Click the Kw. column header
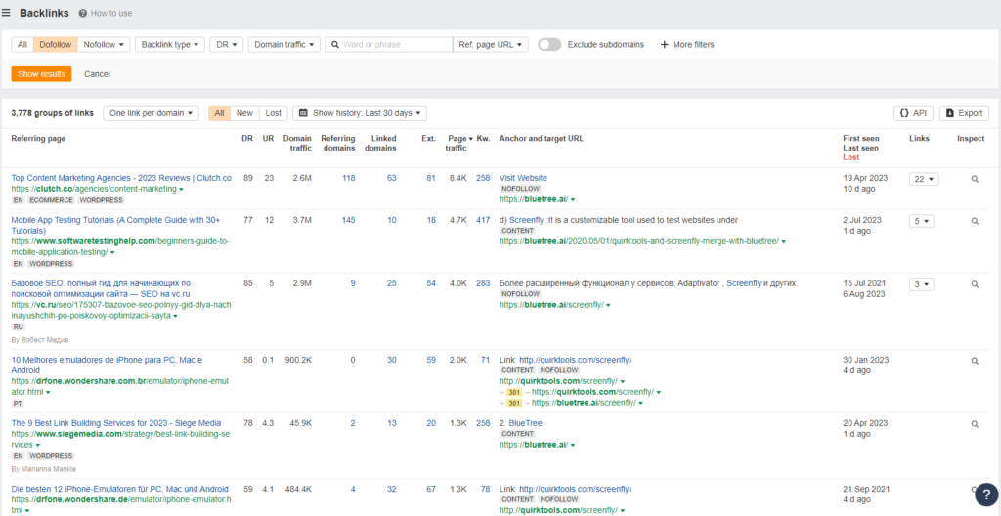 pyautogui.click(x=483, y=138)
